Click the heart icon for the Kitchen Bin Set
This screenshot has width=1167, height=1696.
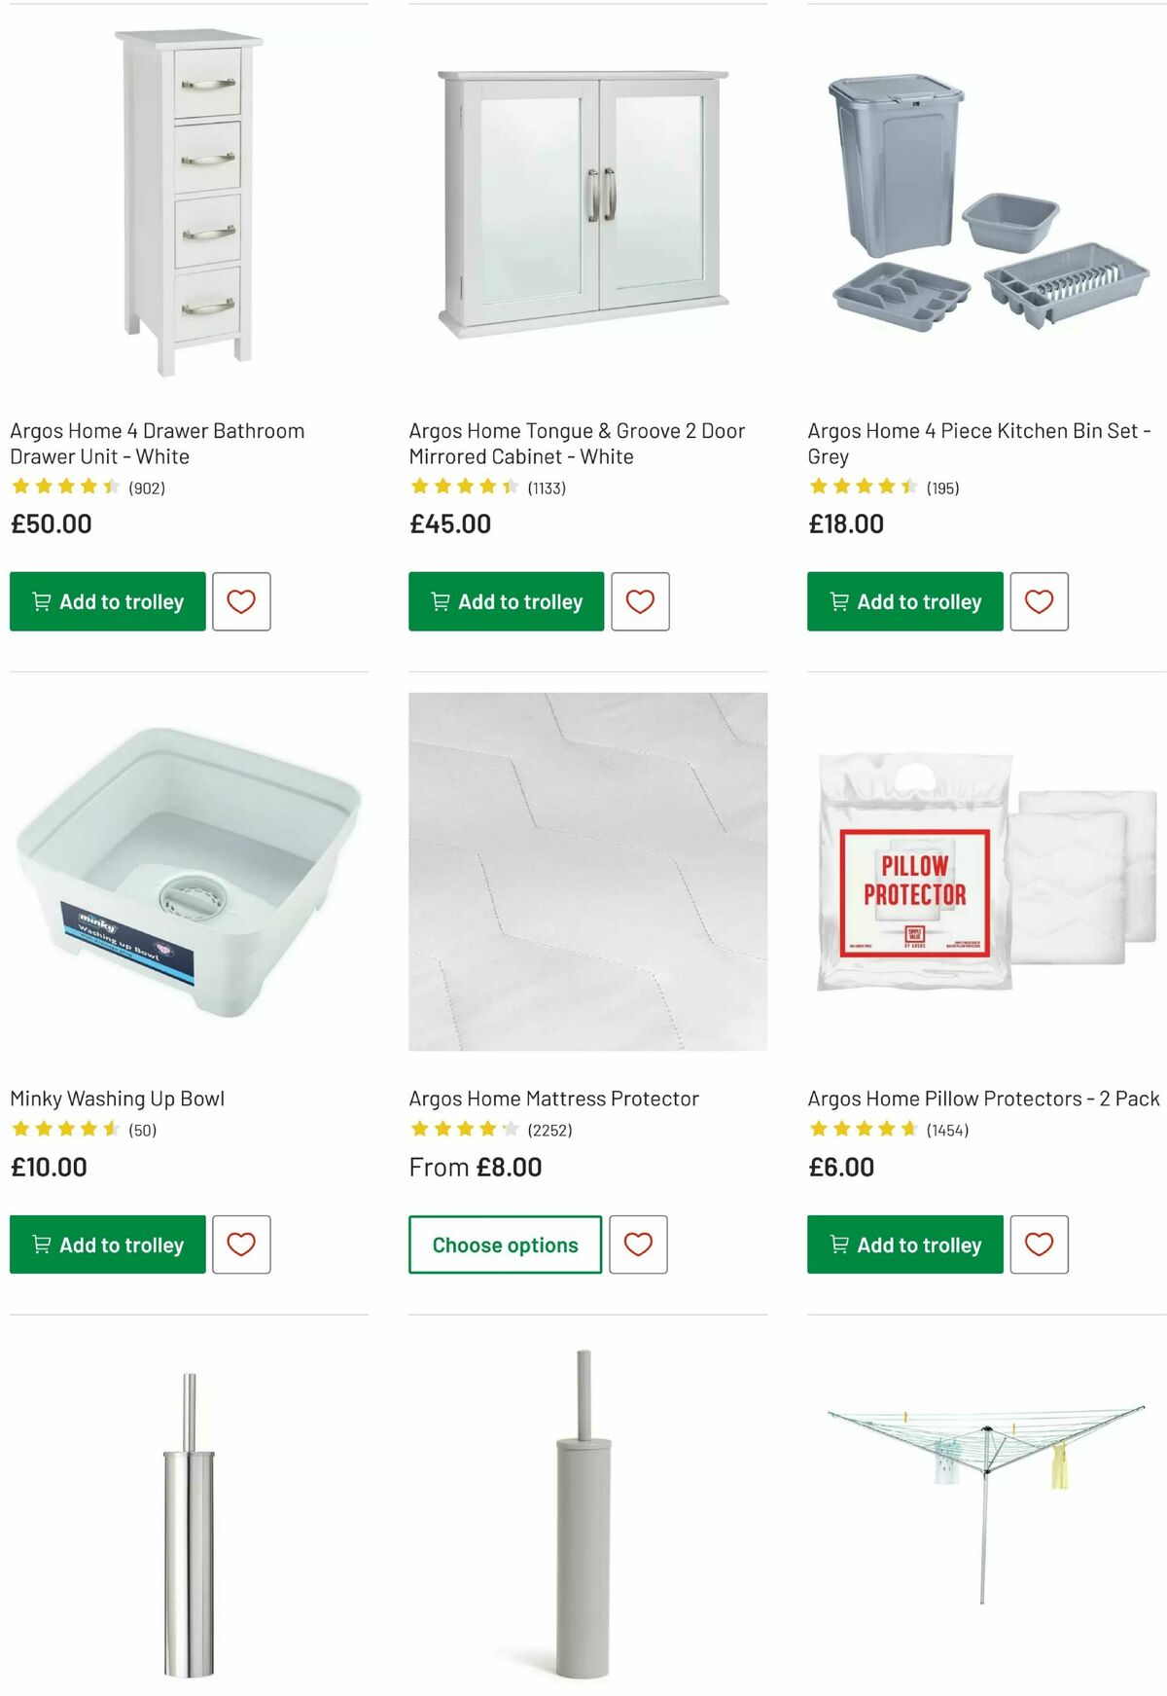pos(1040,601)
